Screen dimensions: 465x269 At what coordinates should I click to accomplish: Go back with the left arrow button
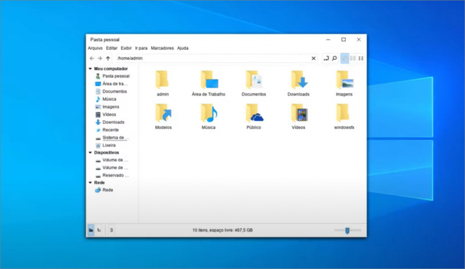click(x=91, y=59)
